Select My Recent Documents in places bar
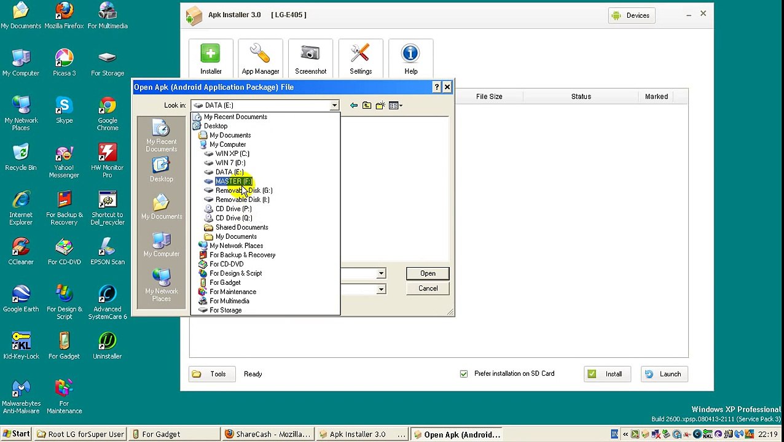Screen dimensions: 784x442 point(161,136)
